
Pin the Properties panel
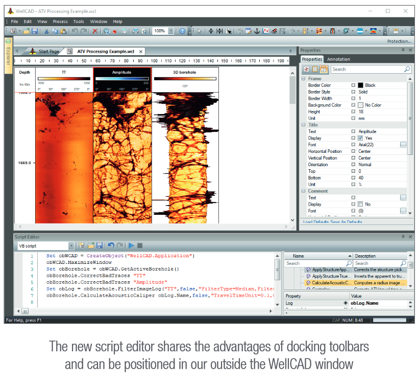(403, 50)
